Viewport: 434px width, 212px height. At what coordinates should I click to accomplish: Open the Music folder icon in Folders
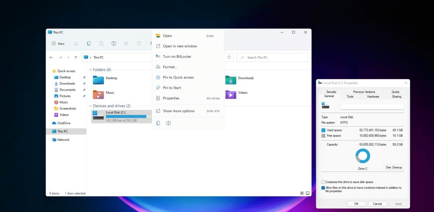tap(98, 94)
